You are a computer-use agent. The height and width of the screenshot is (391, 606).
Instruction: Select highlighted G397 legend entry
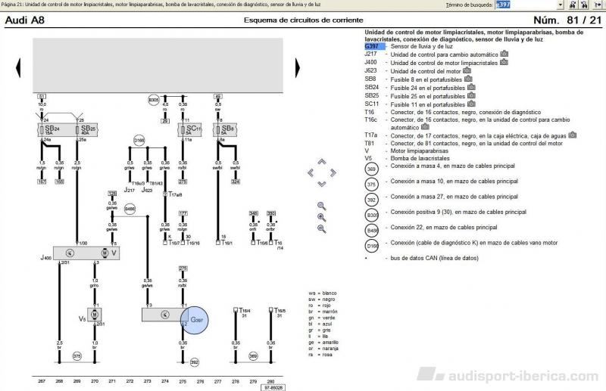point(375,46)
